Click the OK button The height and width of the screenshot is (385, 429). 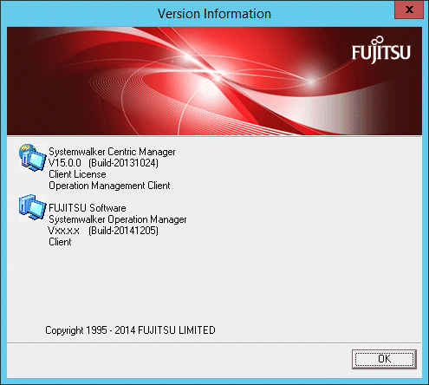tap(384, 359)
